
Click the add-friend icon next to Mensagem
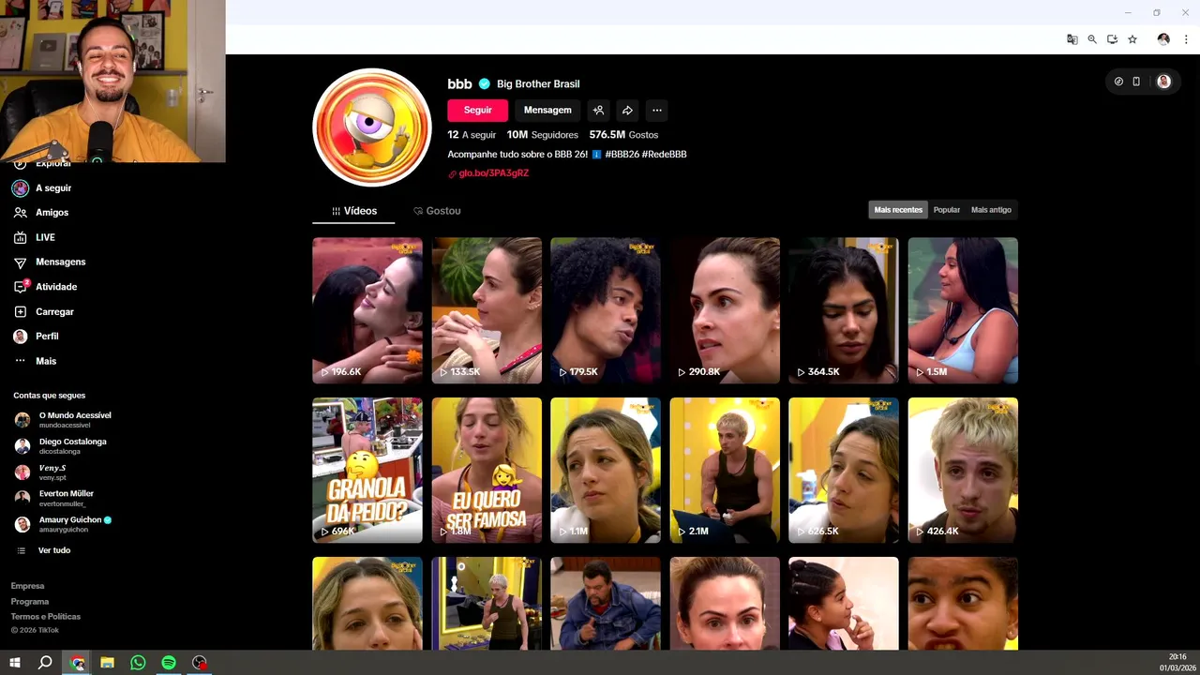tap(598, 110)
